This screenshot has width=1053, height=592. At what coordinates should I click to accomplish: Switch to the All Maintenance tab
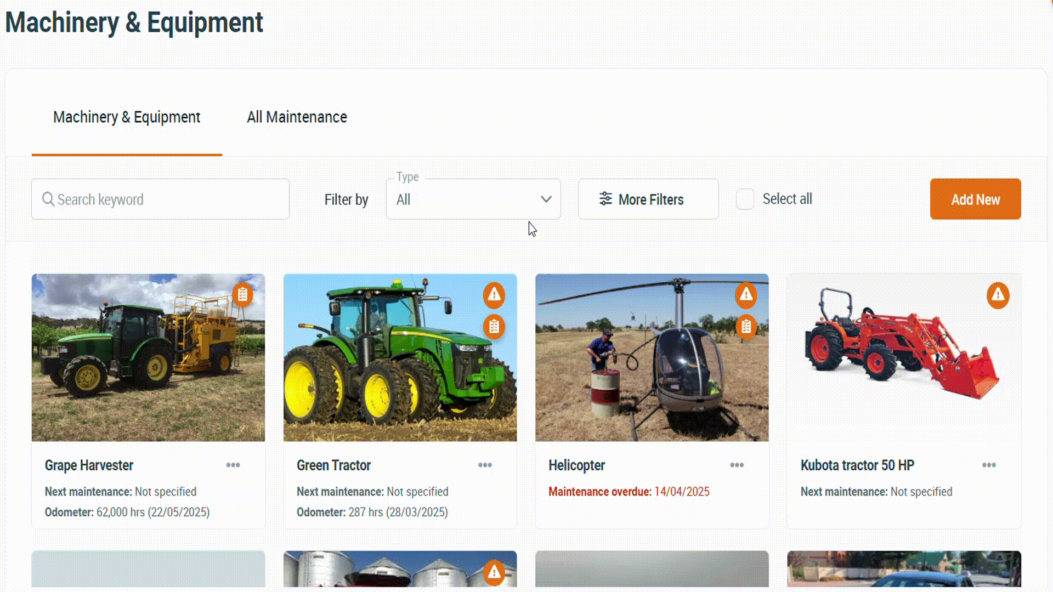(297, 117)
